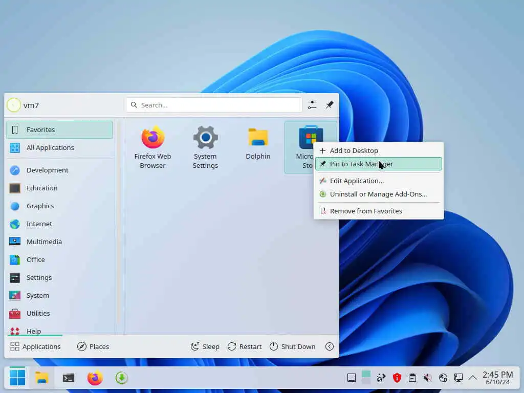Expand hidden system tray icons arrow
Image resolution: width=524 pixels, height=393 pixels.
click(472, 378)
